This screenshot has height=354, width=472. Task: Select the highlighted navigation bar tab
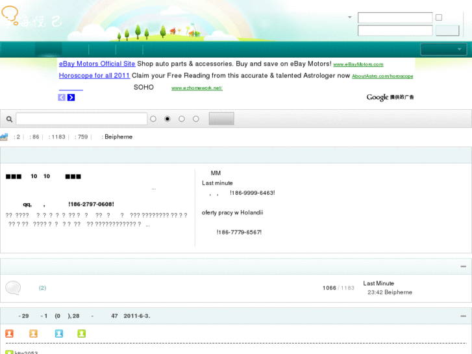(48, 49)
